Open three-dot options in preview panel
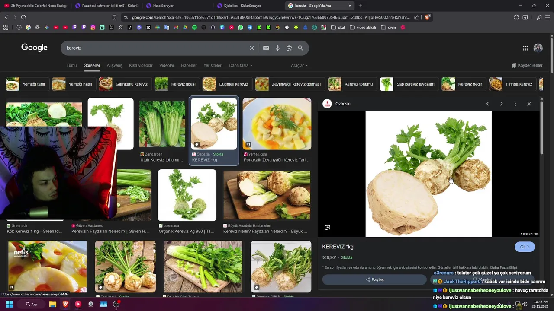Screen dimensions: 554x311 515,104
